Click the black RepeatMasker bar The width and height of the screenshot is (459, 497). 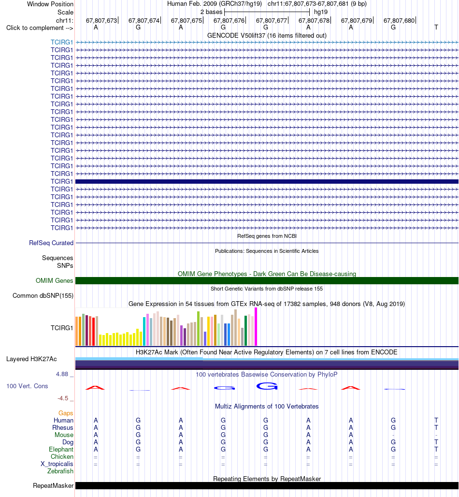267,486
